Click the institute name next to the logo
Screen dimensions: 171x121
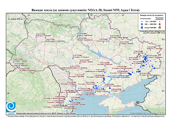pyautogui.click(x=46, y=113)
